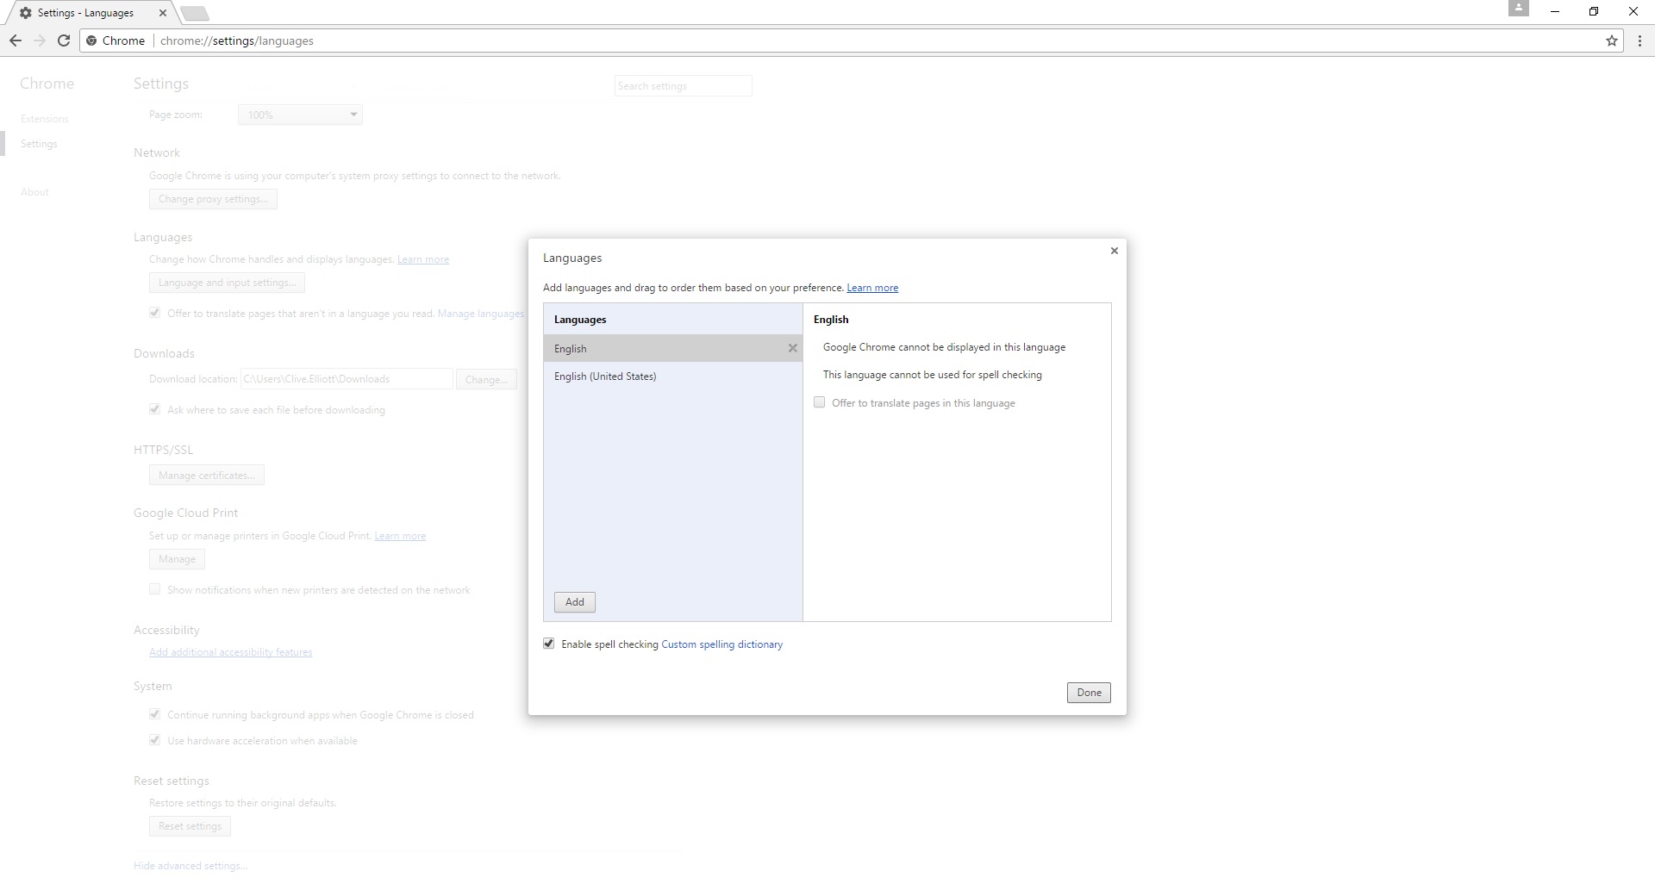The height and width of the screenshot is (896, 1655).
Task: Select English (United States) language
Action: 672,376
